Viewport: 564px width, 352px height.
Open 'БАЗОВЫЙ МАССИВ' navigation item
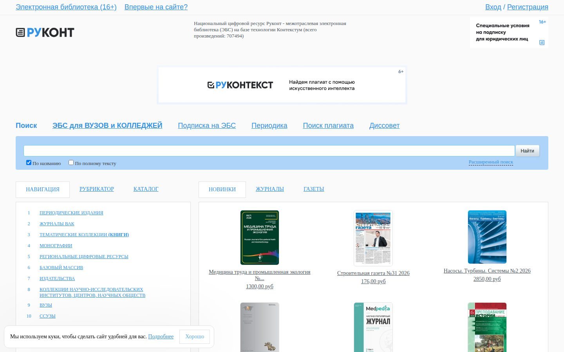pyautogui.click(x=61, y=268)
